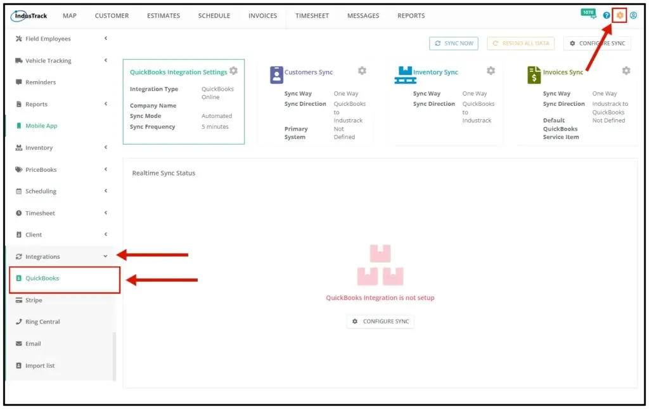This screenshot has width=649, height=409.
Task: Open the notifications message icon with badge
Action: point(588,14)
